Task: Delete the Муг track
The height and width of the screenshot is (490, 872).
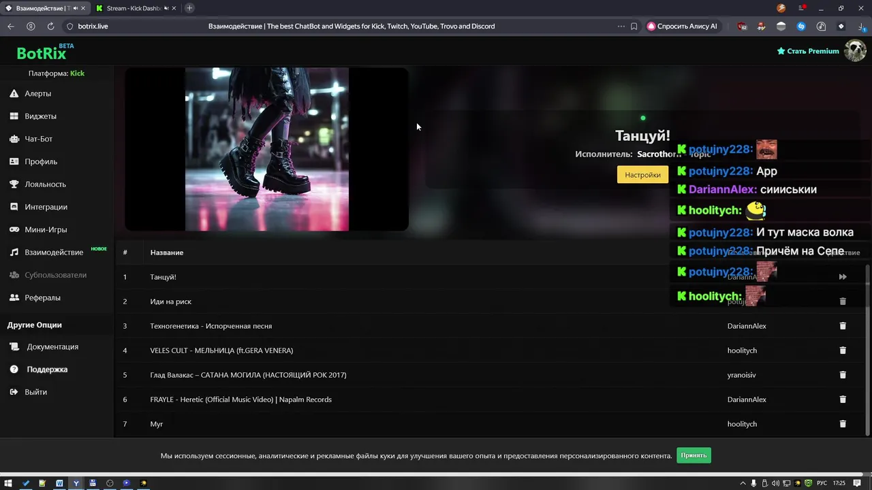Action: tap(843, 424)
